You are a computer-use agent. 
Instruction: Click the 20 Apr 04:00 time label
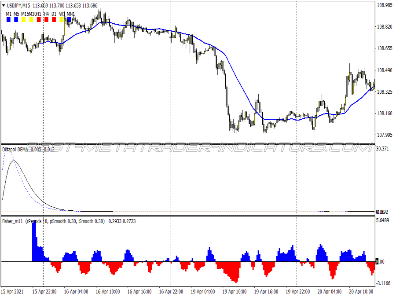(329, 292)
